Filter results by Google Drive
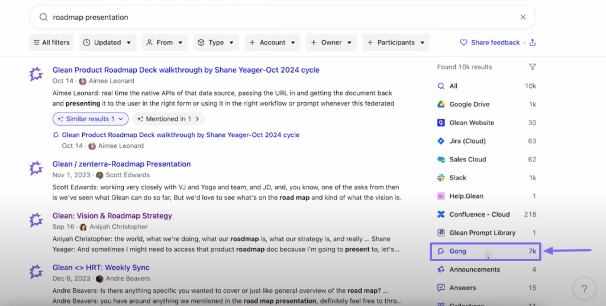The image size is (606, 306). click(x=486, y=104)
